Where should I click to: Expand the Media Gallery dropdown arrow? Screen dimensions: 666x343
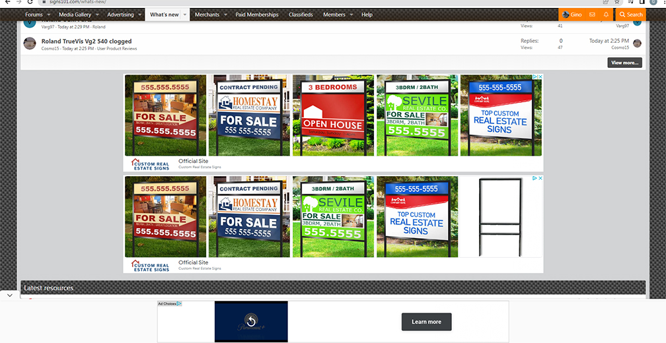tap(97, 15)
